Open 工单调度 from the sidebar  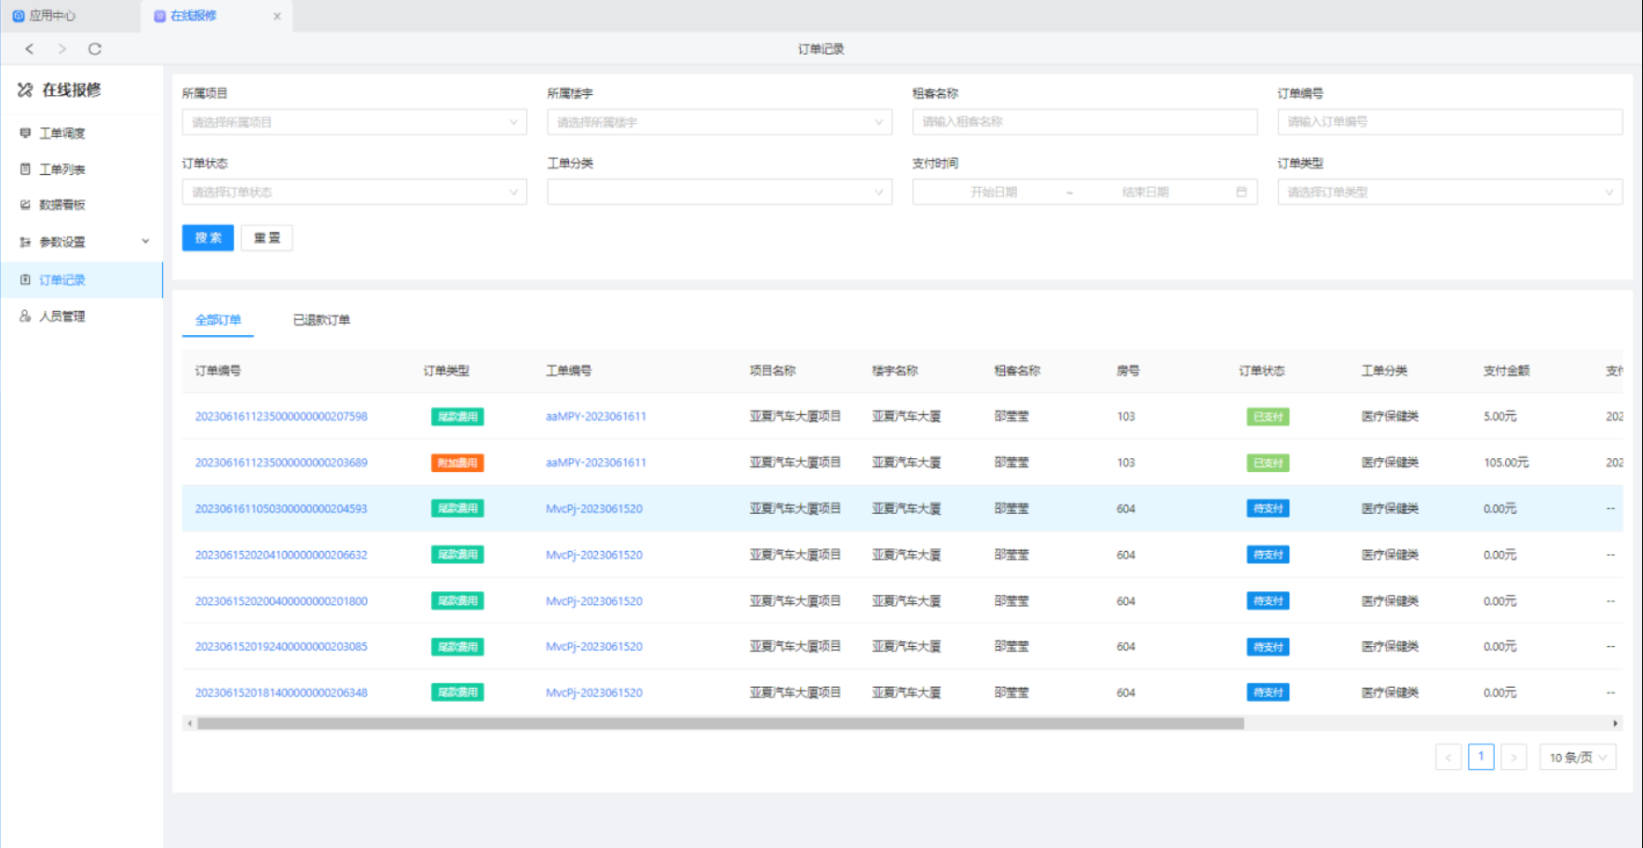(x=61, y=133)
